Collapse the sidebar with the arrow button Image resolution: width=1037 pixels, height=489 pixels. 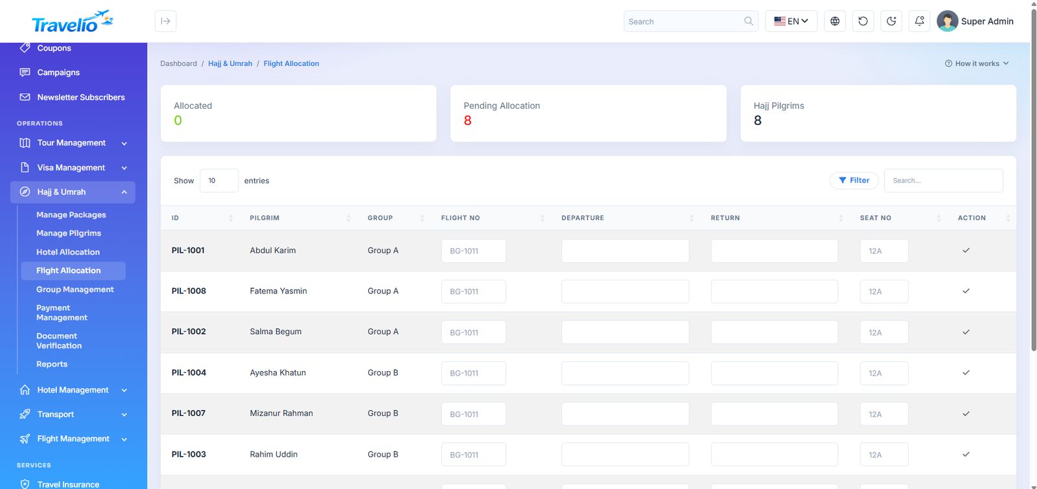click(x=166, y=21)
